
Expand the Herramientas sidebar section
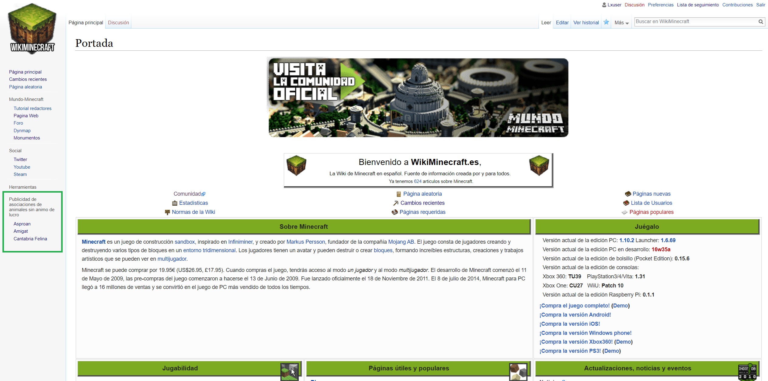(x=23, y=187)
